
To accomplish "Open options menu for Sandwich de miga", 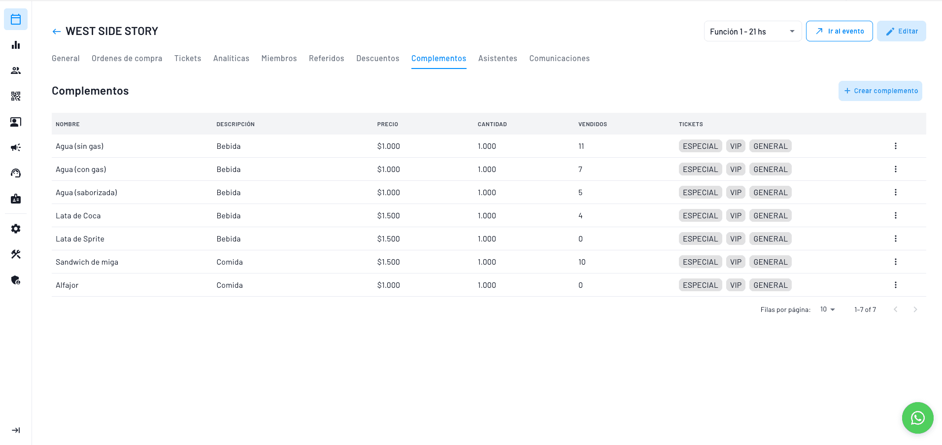I will (895, 262).
